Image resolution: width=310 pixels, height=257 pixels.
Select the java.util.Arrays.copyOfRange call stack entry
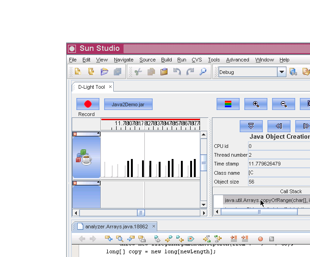coord(267,200)
